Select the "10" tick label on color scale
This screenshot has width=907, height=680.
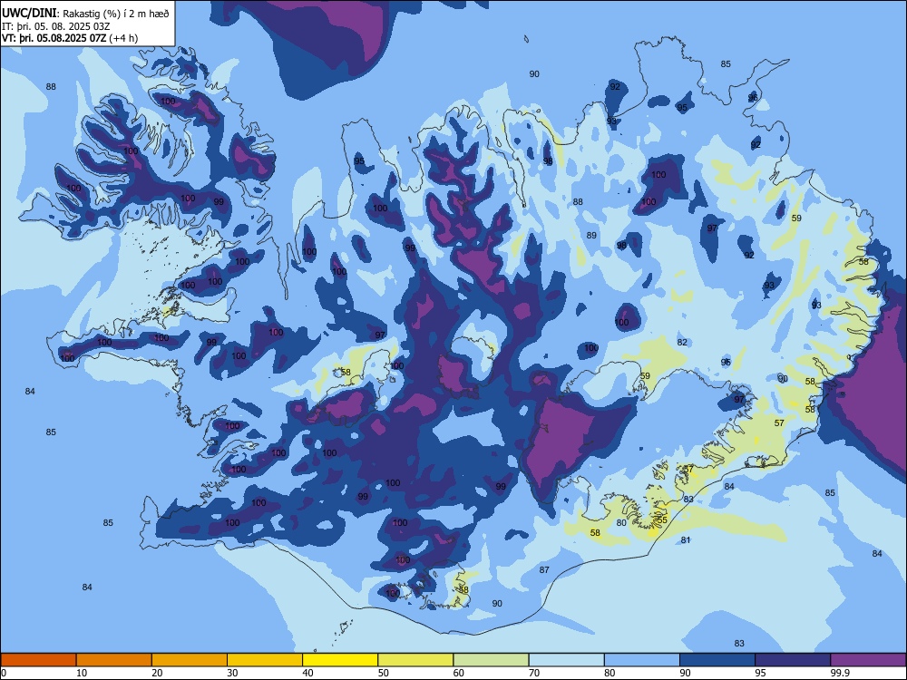pyautogui.click(x=82, y=673)
